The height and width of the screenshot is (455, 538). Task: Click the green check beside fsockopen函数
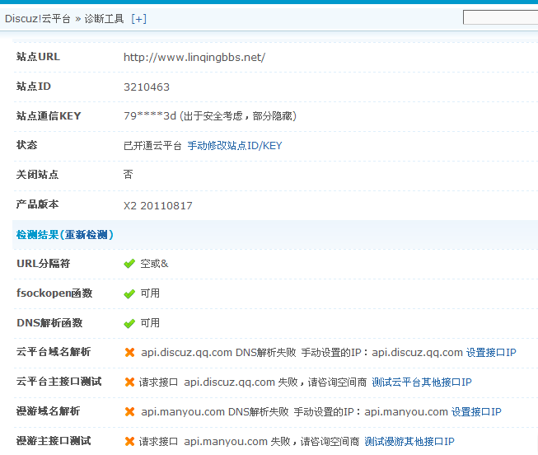[129, 293]
